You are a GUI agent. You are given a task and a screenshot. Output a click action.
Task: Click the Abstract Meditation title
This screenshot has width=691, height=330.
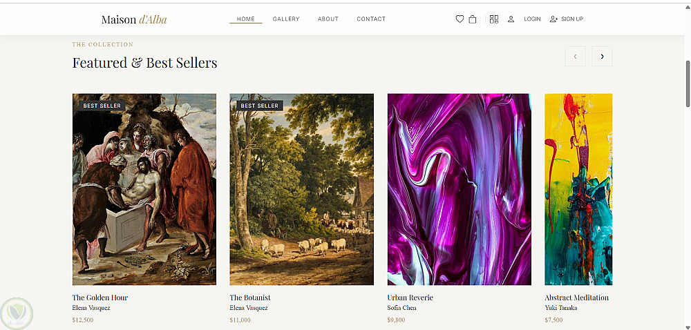click(x=576, y=298)
